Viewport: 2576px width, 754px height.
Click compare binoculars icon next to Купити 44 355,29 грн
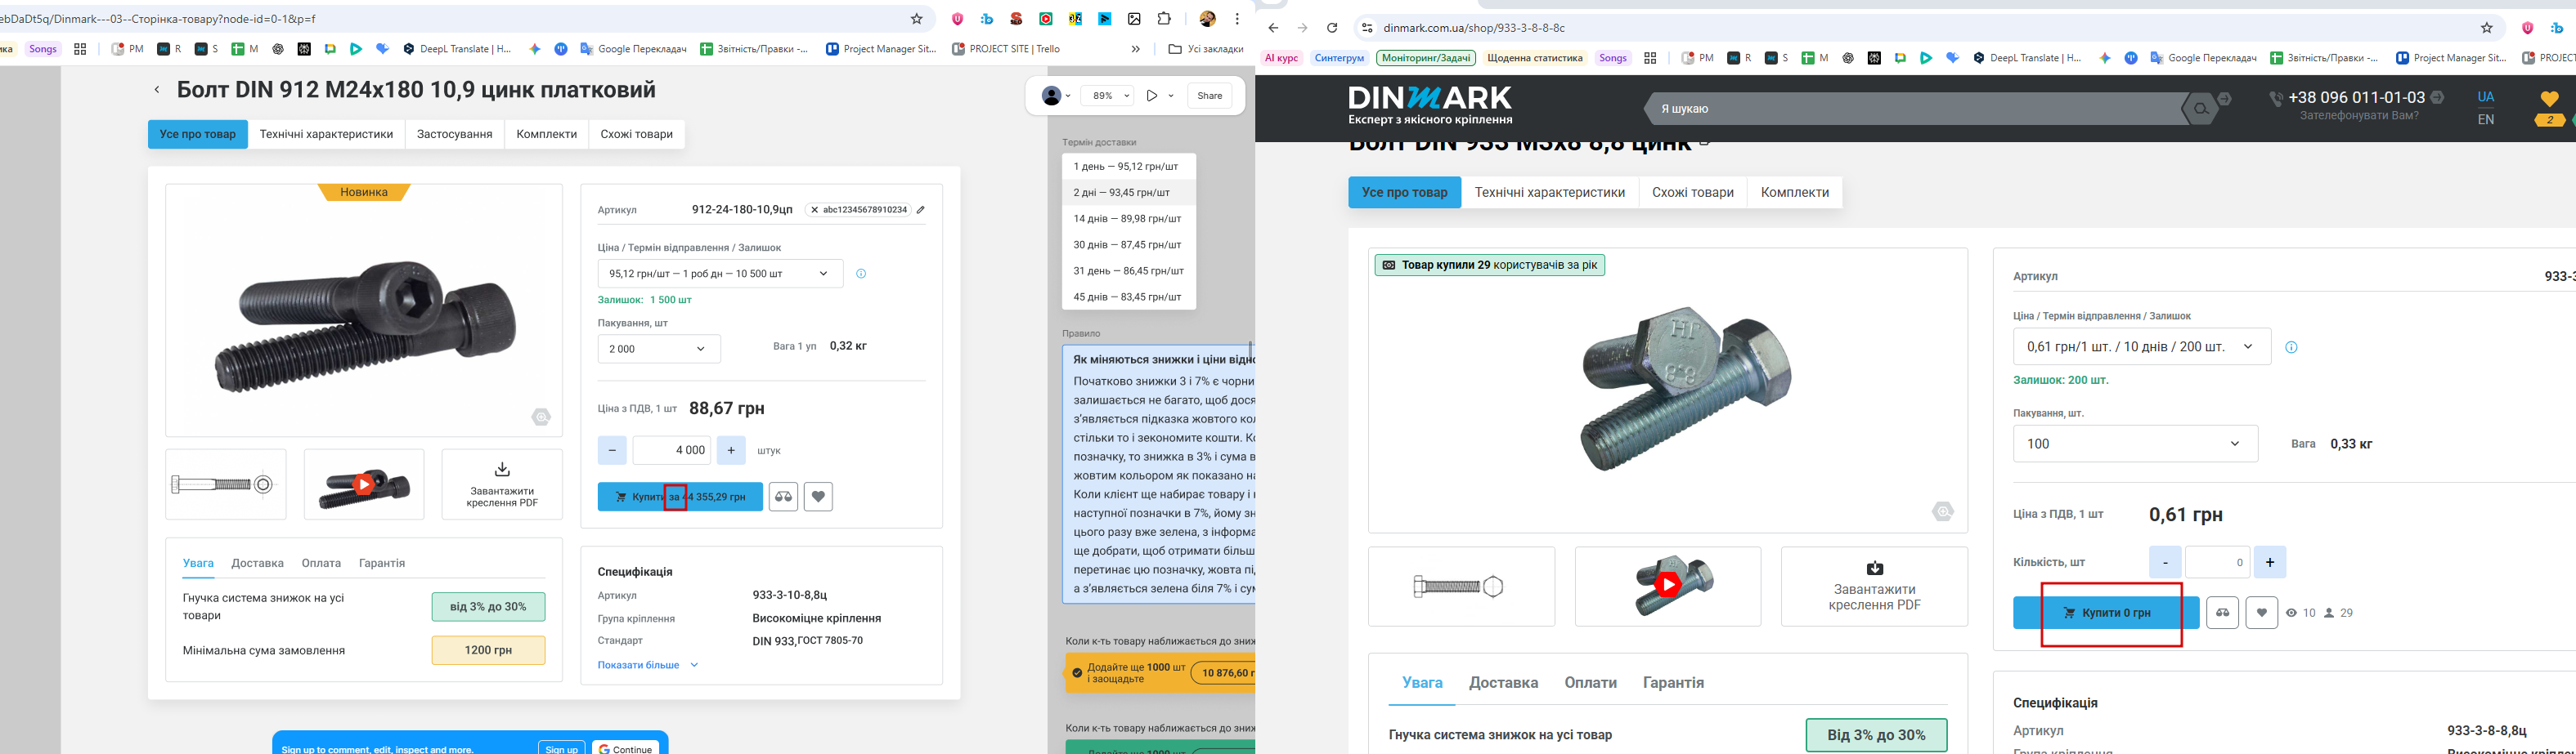click(784, 497)
